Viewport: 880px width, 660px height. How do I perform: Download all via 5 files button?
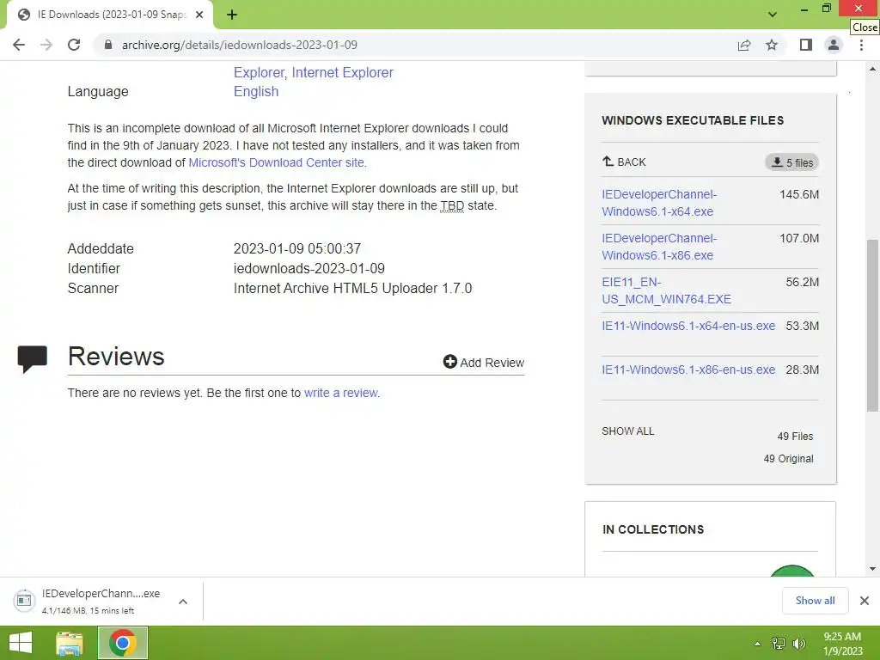pos(791,162)
